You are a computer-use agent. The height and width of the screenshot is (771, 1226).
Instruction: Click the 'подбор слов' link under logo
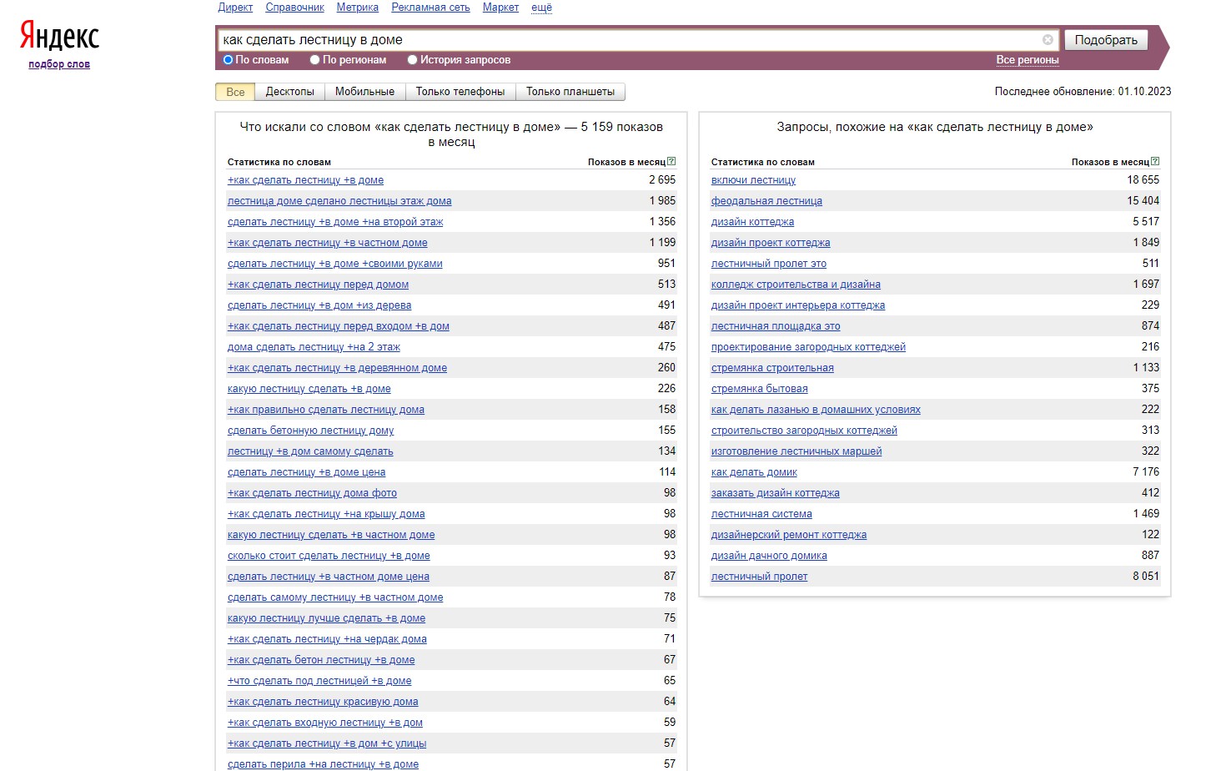click(59, 64)
